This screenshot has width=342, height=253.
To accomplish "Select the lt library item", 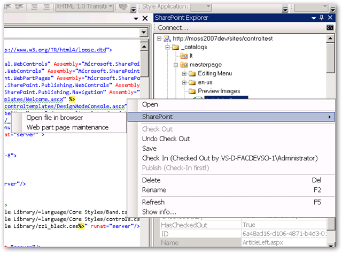I will [x=191, y=56].
